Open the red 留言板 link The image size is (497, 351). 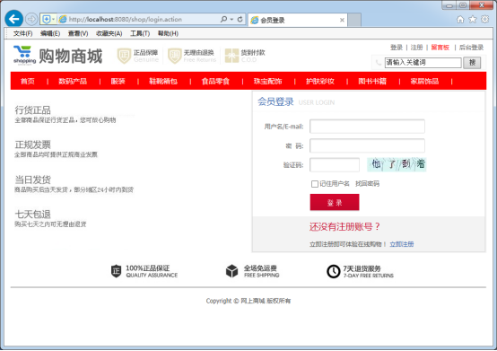440,48
